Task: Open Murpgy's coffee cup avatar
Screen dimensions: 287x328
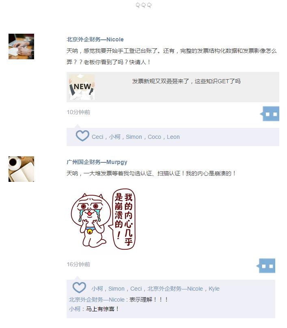Action: click(22, 169)
